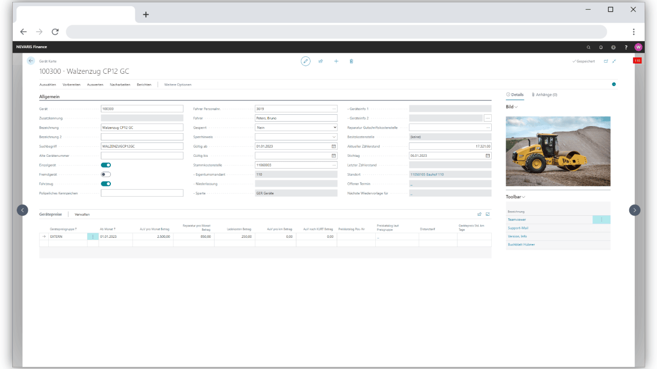Open the Nacharbeiten menu
Image resolution: width=657 pixels, height=369 pixels.
tap(120, 85)
